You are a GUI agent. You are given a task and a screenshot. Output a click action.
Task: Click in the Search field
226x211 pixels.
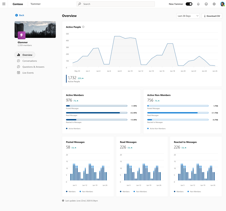click(x=116, y=4)
